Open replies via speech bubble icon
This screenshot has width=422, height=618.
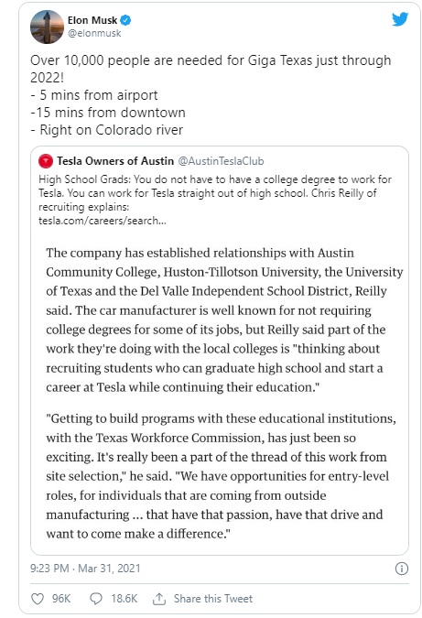[x=96, y=599]
